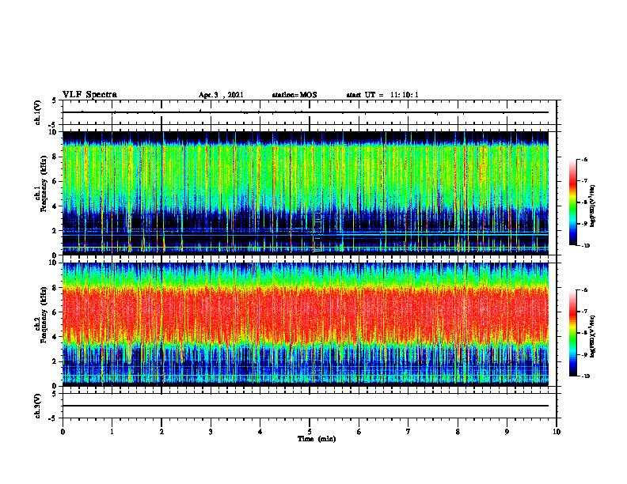627x484 pixels.
Task: Click time axis tick label "6"
Action: coord(359,432)
